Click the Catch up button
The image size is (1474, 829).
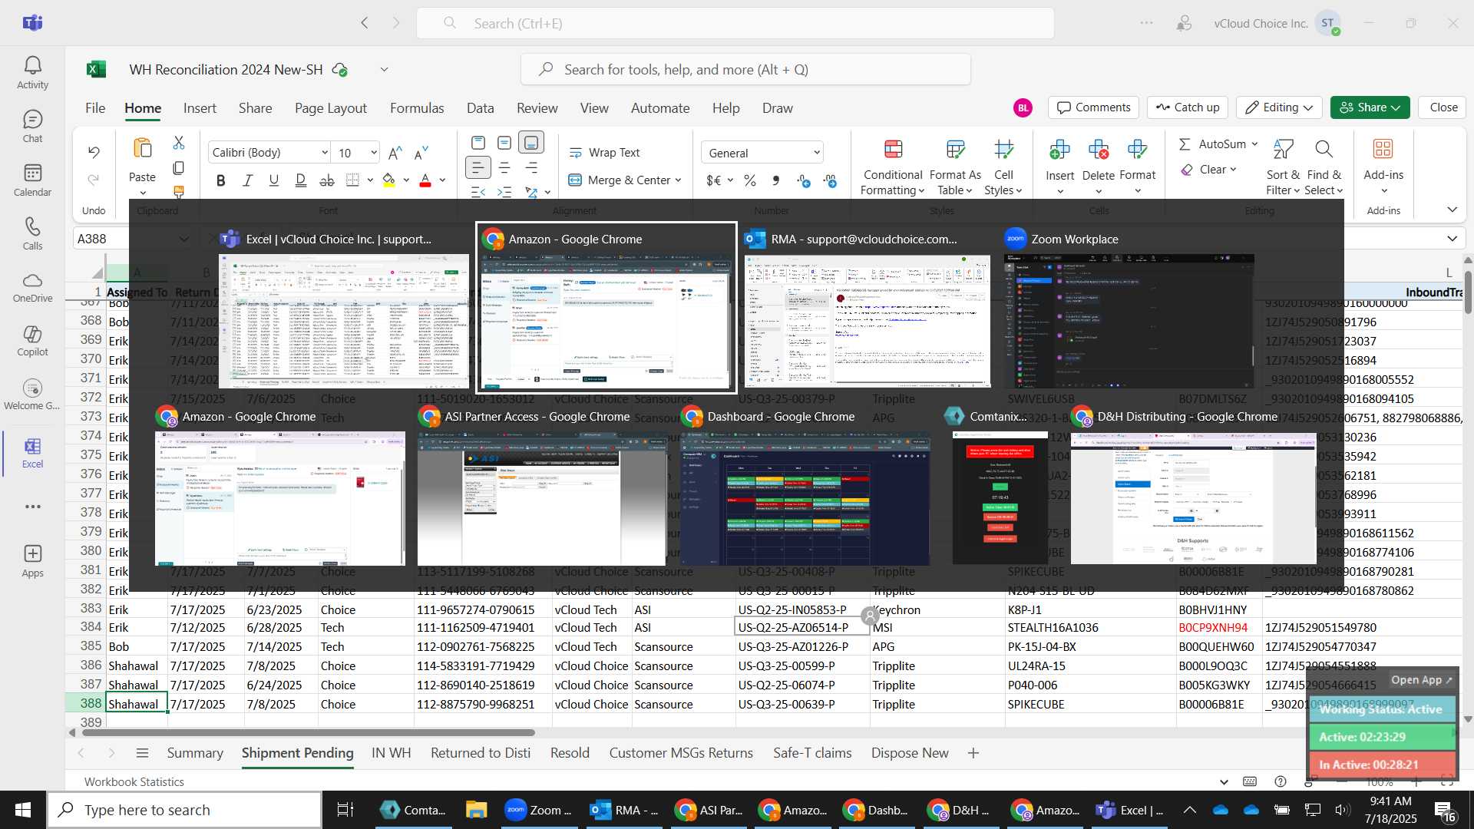click(x=1188, y=107)
